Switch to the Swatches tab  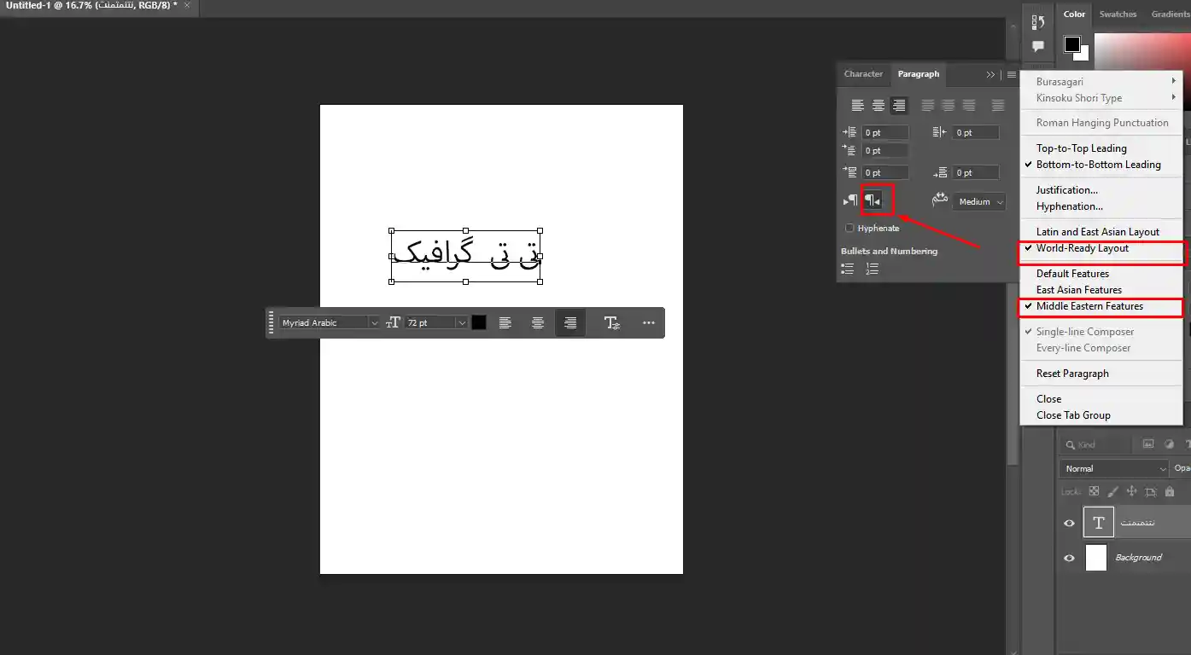pyautogui.click(x=1118, y=14)
